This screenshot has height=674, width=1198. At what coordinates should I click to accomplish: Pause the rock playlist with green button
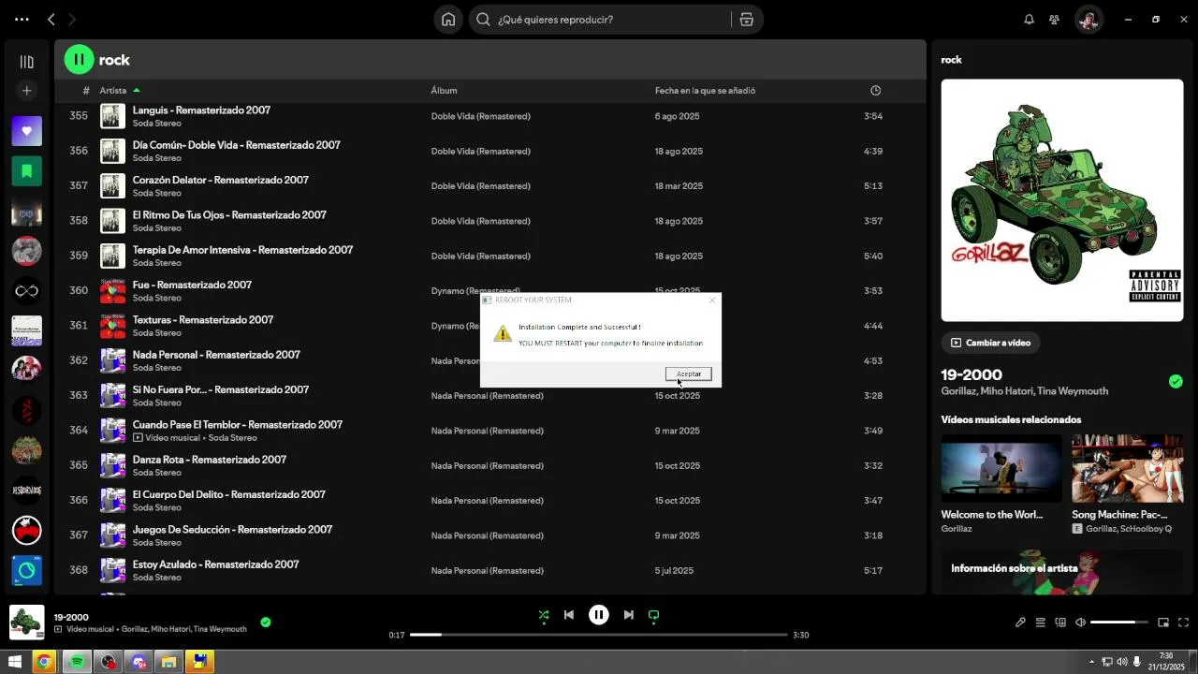pyautogui.click(x=79, y=60)
